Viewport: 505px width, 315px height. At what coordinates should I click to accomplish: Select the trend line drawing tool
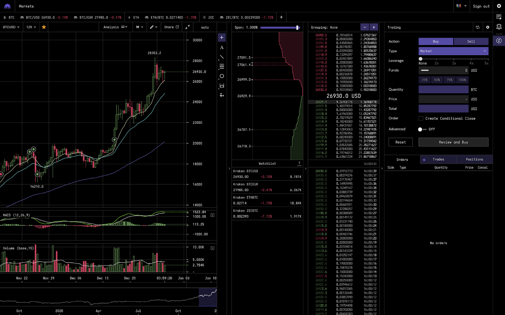(222, 57)
